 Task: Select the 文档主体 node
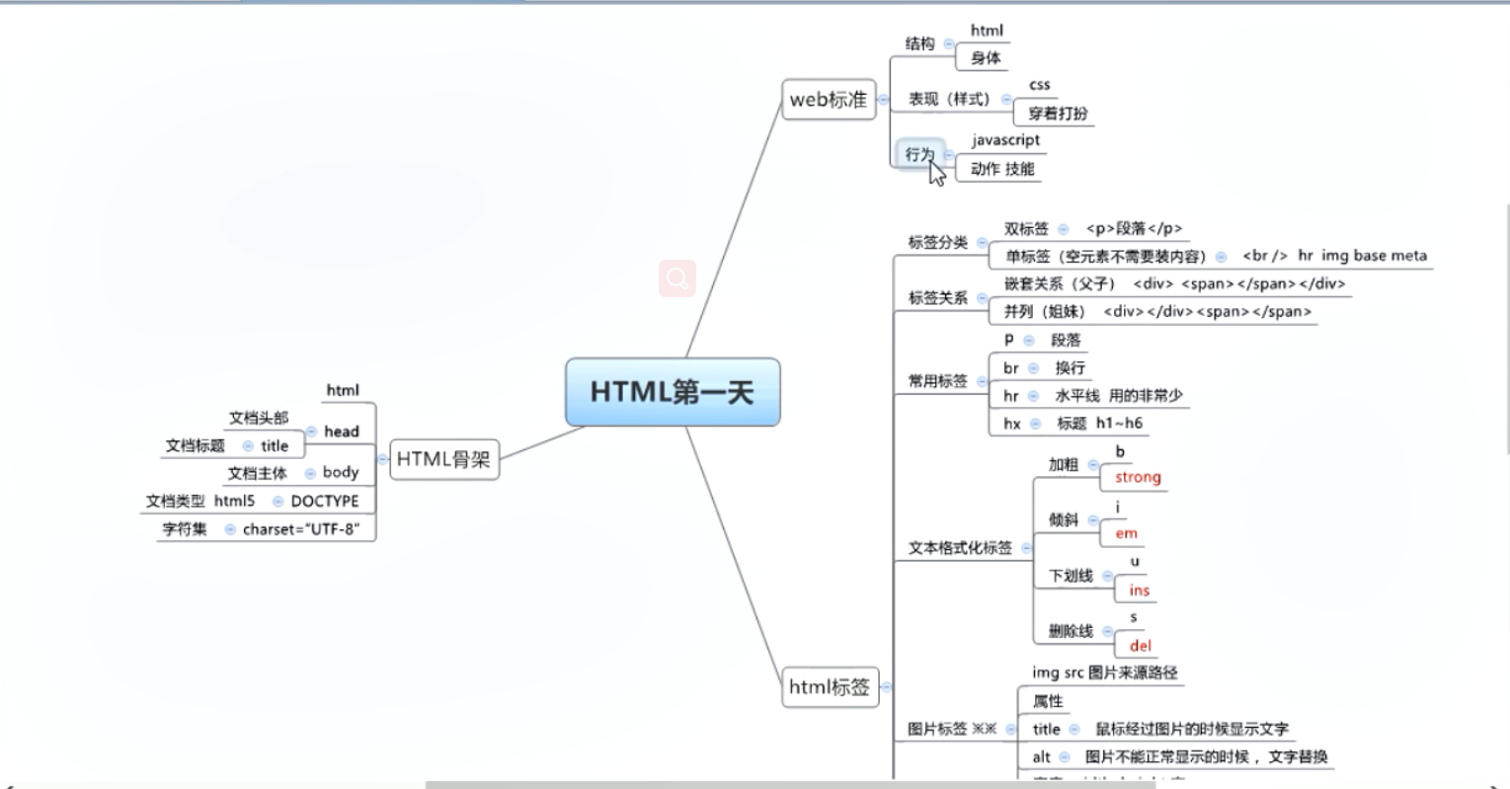[x=258, y=473]
